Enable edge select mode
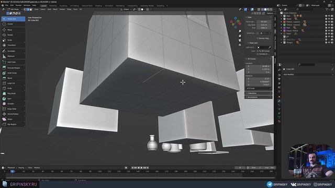Viewport: 335px width, 188px height. (28, 9)
